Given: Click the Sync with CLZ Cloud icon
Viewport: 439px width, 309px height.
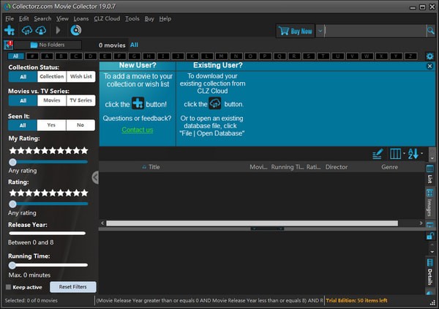Looking at the screenshot, I should click(x=27, y=30).
